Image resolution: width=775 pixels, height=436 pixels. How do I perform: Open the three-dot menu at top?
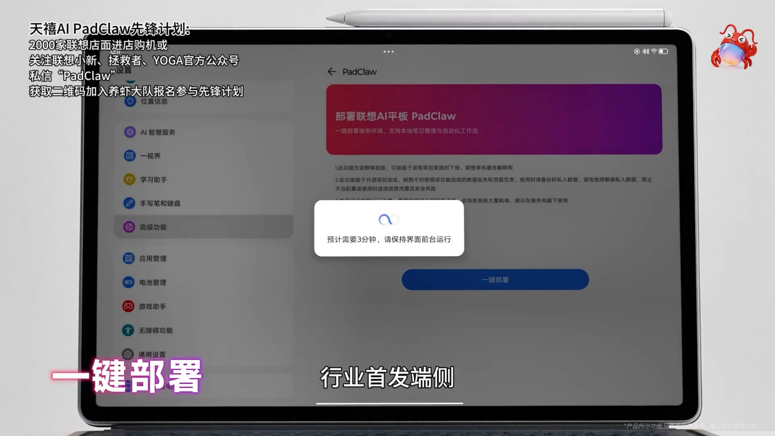[388, 51]
